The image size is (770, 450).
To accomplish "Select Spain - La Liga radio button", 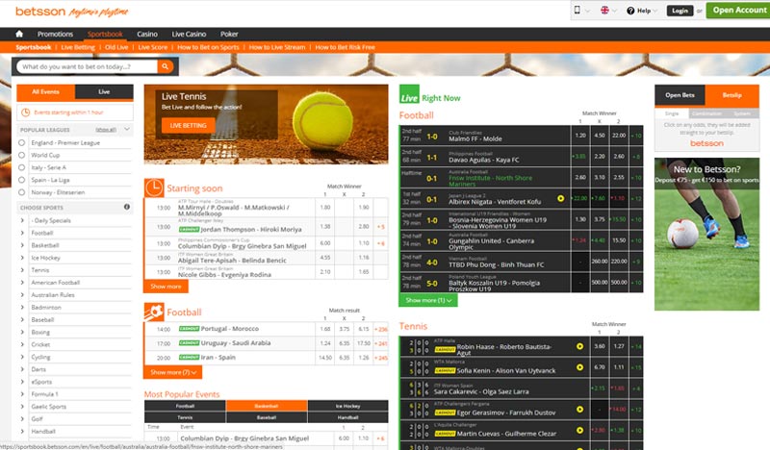I will [x=23, y=179].
